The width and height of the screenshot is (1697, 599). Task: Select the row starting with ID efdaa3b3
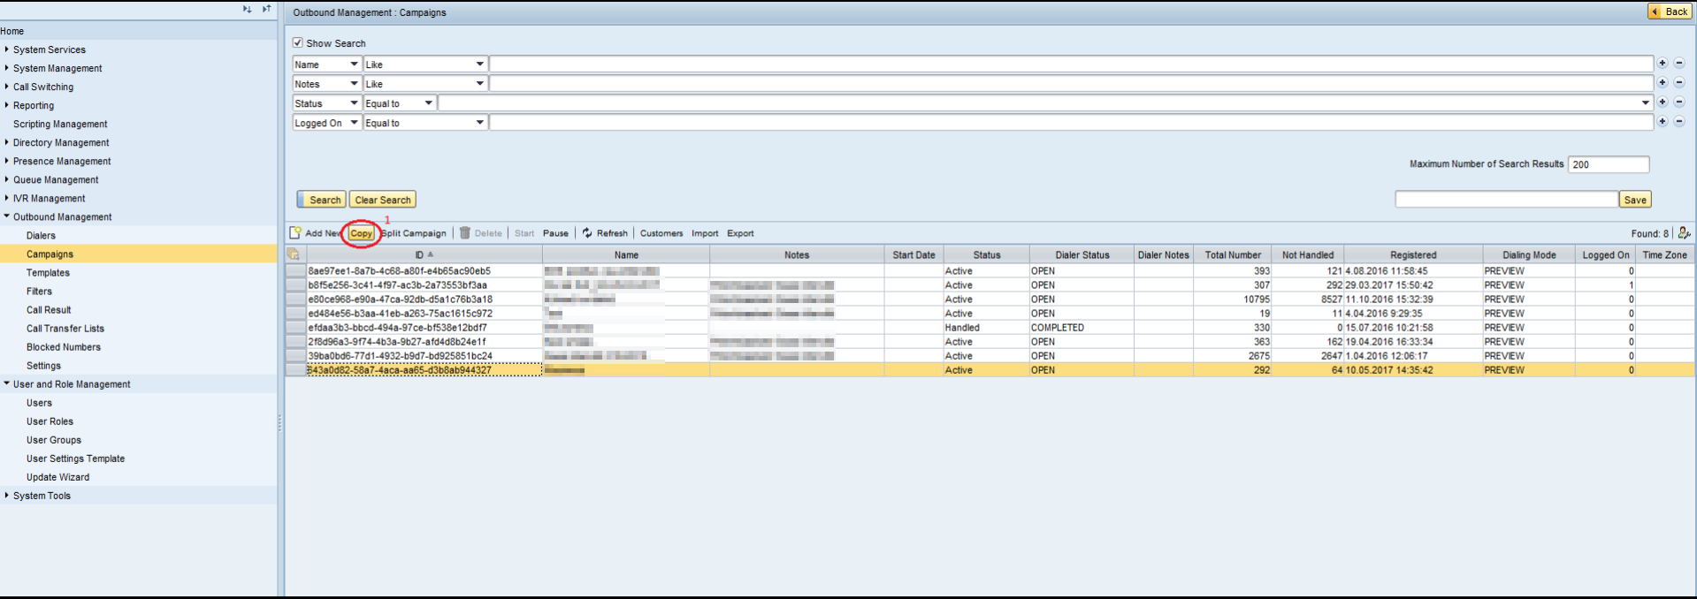pyautogui.click(x=295, y=328)
